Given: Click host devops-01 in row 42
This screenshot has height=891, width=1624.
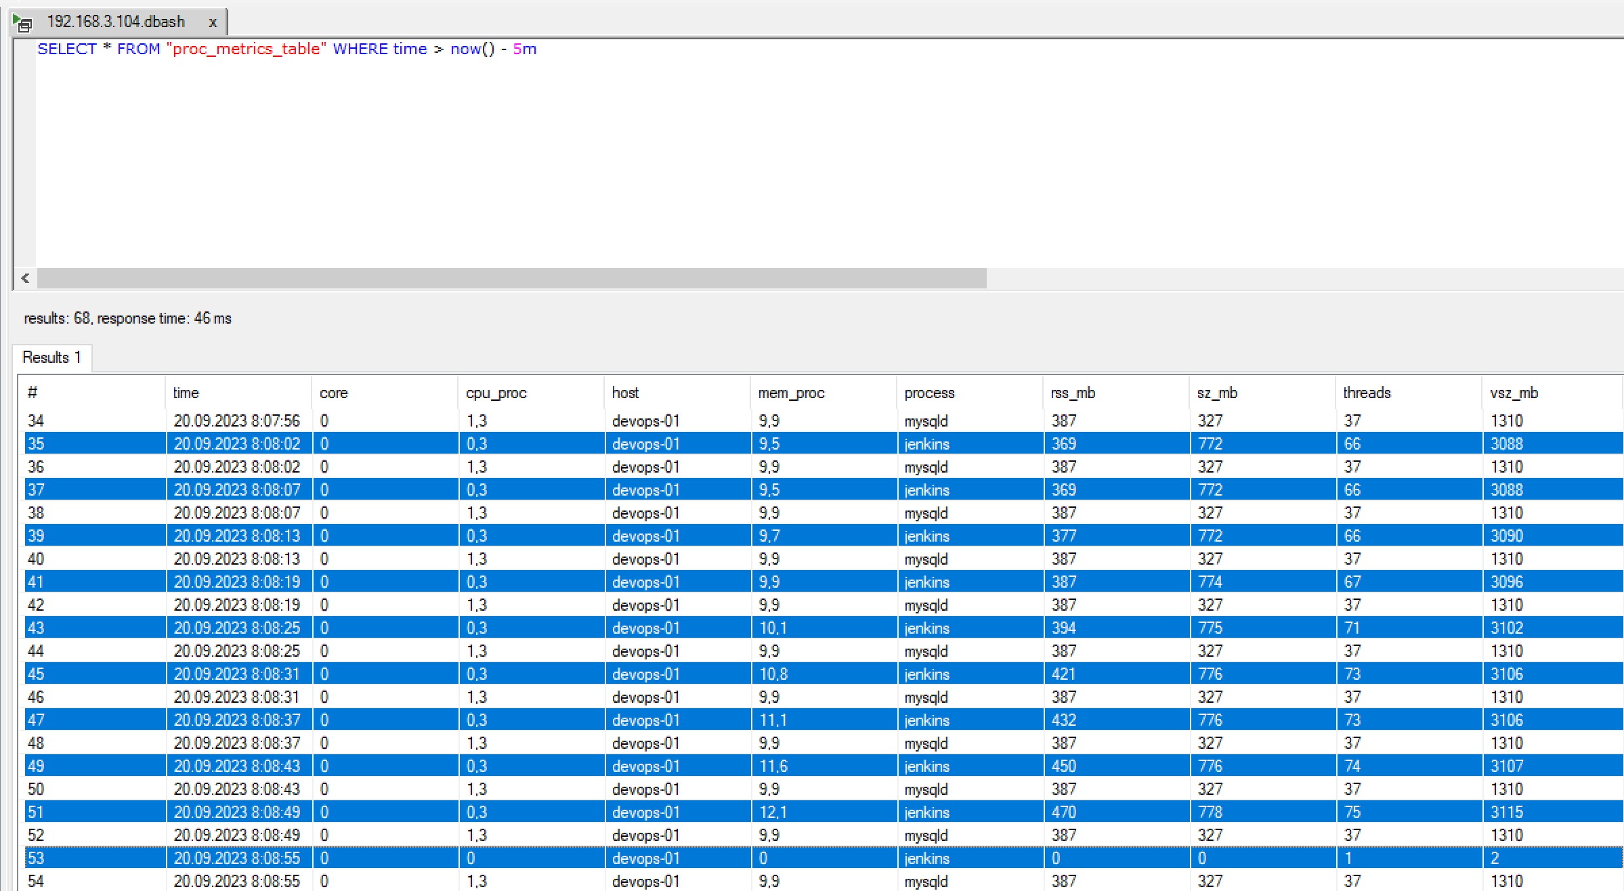Looking at the screenshot, I should 645,605.
